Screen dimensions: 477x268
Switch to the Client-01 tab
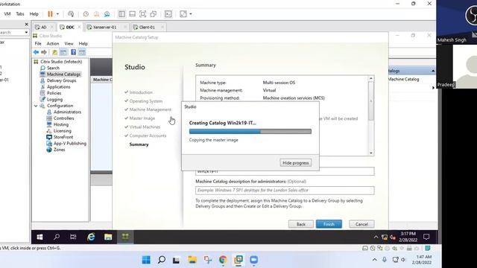pyautogui.click(x=147, y=27)
